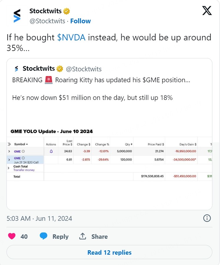Expand the GME Jun 21 call row
Image resolution: width=220 pixels, height=265 pixels.
pos(9,159)
